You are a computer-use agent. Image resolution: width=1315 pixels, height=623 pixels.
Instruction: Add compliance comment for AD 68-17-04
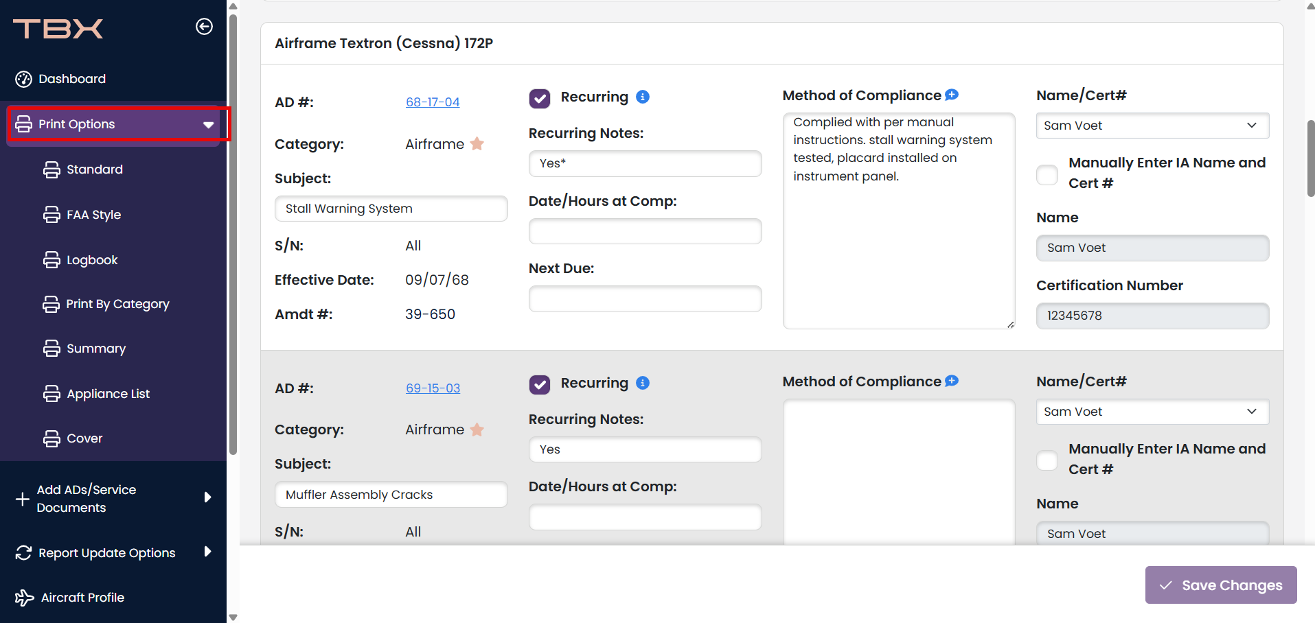(x=952, y=95)
